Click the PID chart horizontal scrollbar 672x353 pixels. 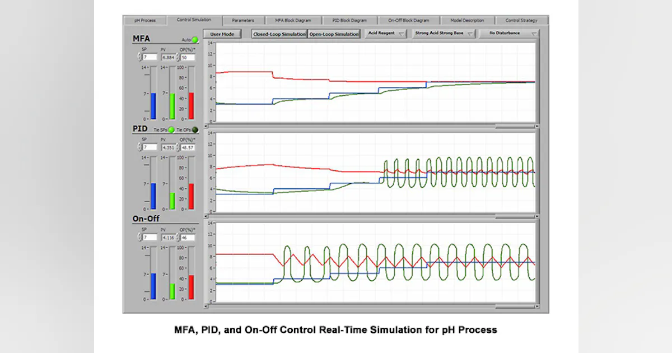click(x=371, y=215)
